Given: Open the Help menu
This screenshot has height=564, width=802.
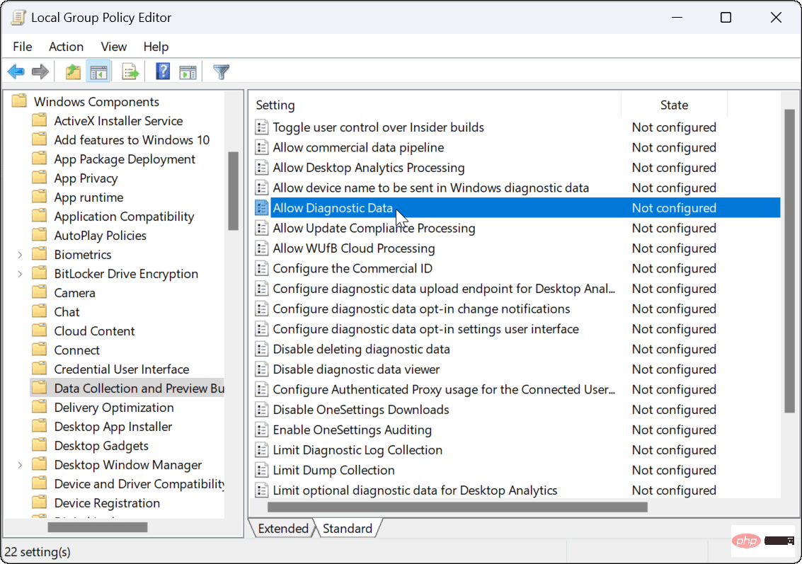Looking at the screenshot, I should (x=156, y=47).
